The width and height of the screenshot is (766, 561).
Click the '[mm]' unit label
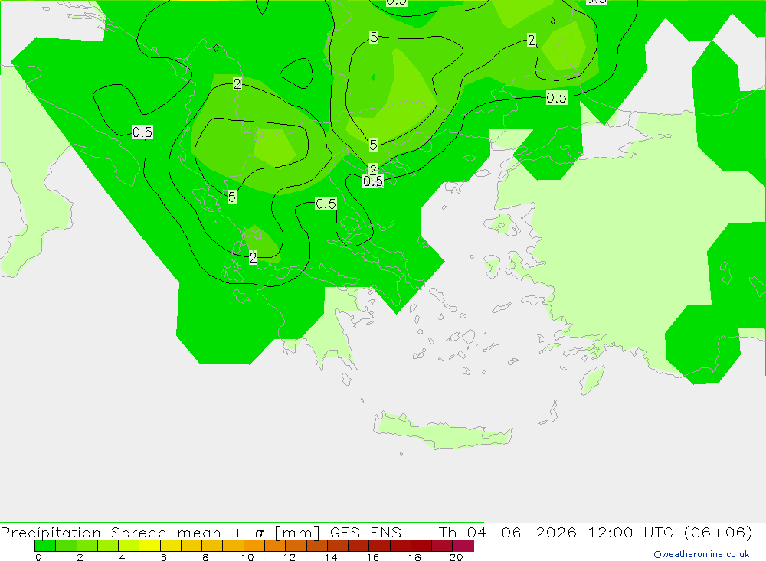[x=297, y=532]
